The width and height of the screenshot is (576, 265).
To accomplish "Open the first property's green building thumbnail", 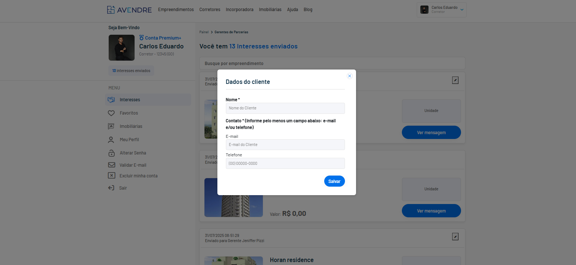I will click(x=211, y=119).
